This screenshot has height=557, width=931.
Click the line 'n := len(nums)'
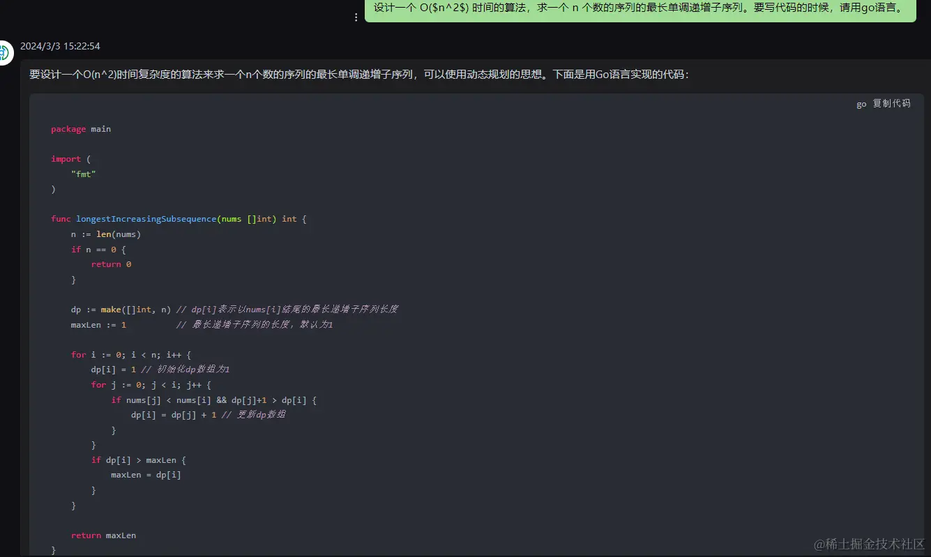(x=106, y=234)
